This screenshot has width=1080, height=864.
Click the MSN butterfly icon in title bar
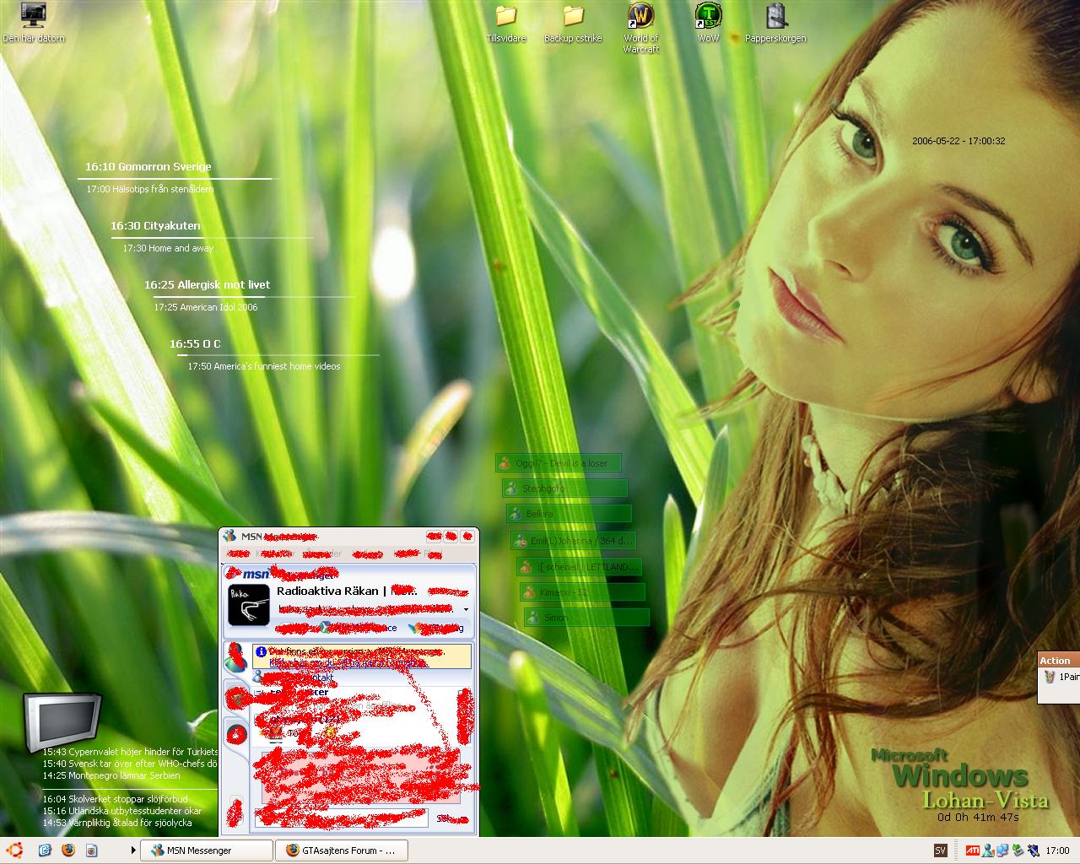point(230,536)
